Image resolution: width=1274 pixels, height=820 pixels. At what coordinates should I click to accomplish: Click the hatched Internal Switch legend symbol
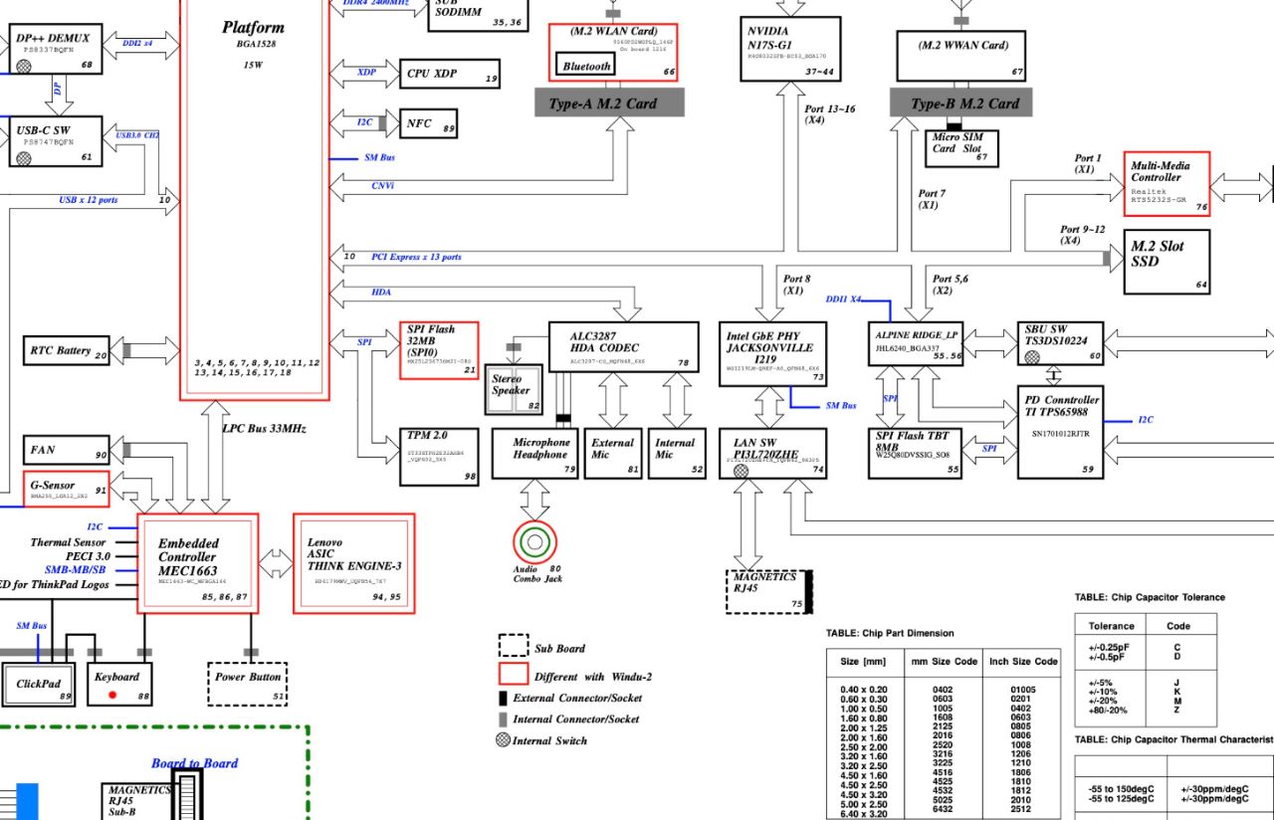503,740
